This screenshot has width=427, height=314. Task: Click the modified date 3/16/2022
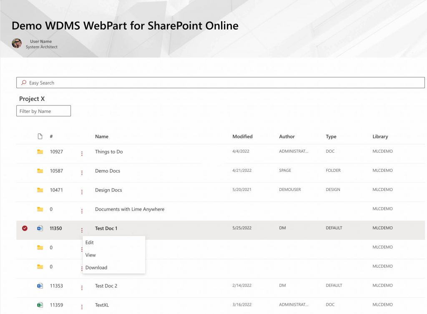point(242,304)
